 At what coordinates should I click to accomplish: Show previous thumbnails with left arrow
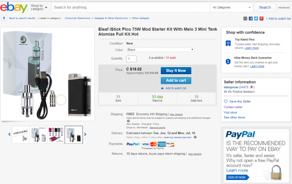(9, 134)
